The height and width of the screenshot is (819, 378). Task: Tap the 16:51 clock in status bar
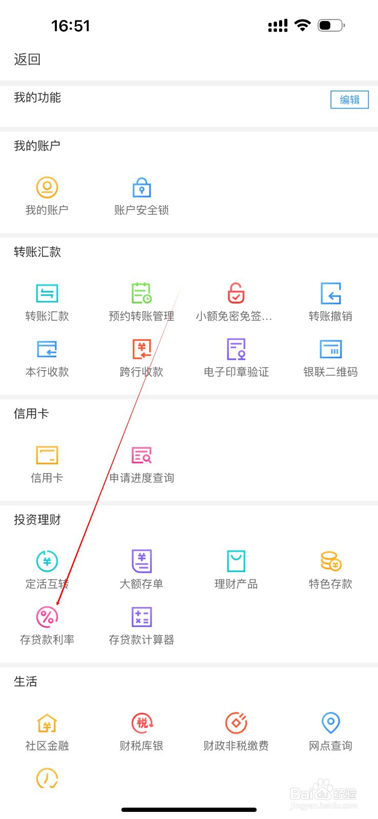point(71,26)
